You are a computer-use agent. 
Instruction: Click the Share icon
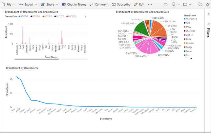click(x=43, y=5)
